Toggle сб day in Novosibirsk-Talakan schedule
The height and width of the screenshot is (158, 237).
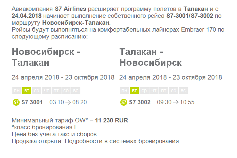pyautogui.click(x=66, y=90)
